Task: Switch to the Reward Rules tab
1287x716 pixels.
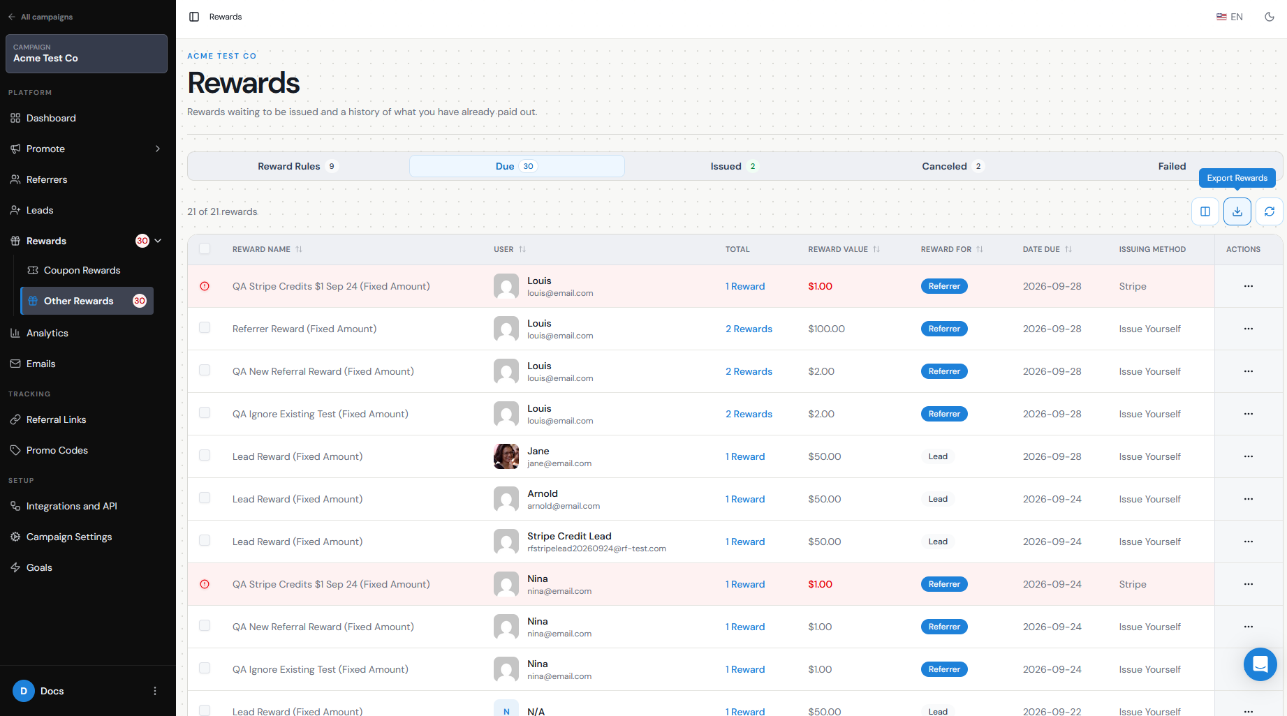Action: click(x=298, y=166)
